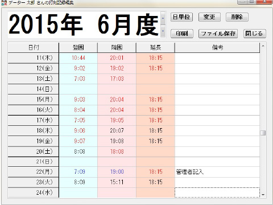Viewport: 273px width, 205px height.
Task: Click 登園 time 9:02 on 12(金)
Action: [78, 68]
